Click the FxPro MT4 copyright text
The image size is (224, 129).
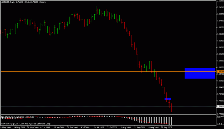(26, 124)
